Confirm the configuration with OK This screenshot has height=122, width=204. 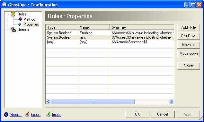click(x=137, y=114)
